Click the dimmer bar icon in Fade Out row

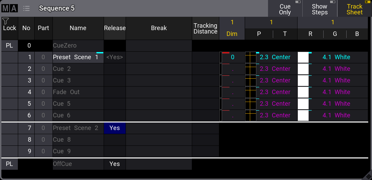tap(221, 92)
